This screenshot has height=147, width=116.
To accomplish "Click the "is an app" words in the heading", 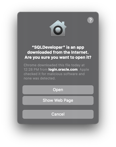I will (75, 47).
